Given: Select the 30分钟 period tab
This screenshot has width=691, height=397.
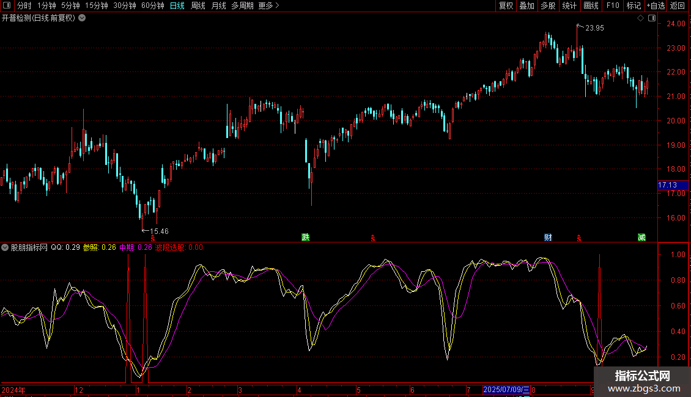Looking at the screenshot, I should [x=125, y=5].
